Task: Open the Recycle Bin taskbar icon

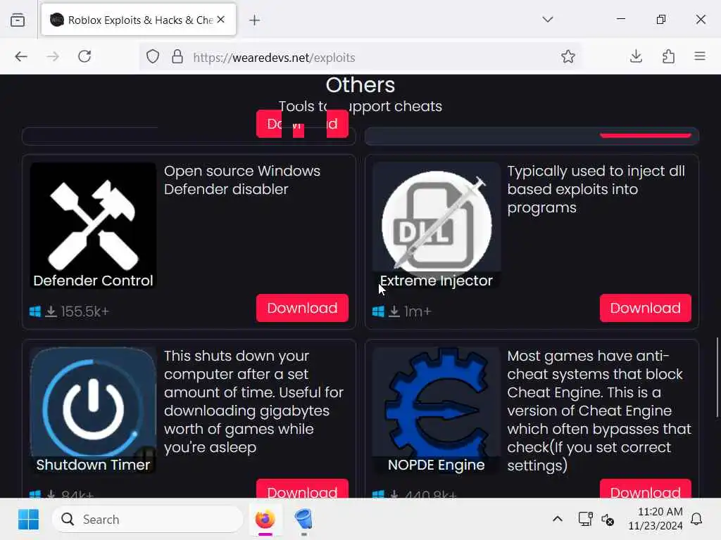Action: tap(303, 520)
